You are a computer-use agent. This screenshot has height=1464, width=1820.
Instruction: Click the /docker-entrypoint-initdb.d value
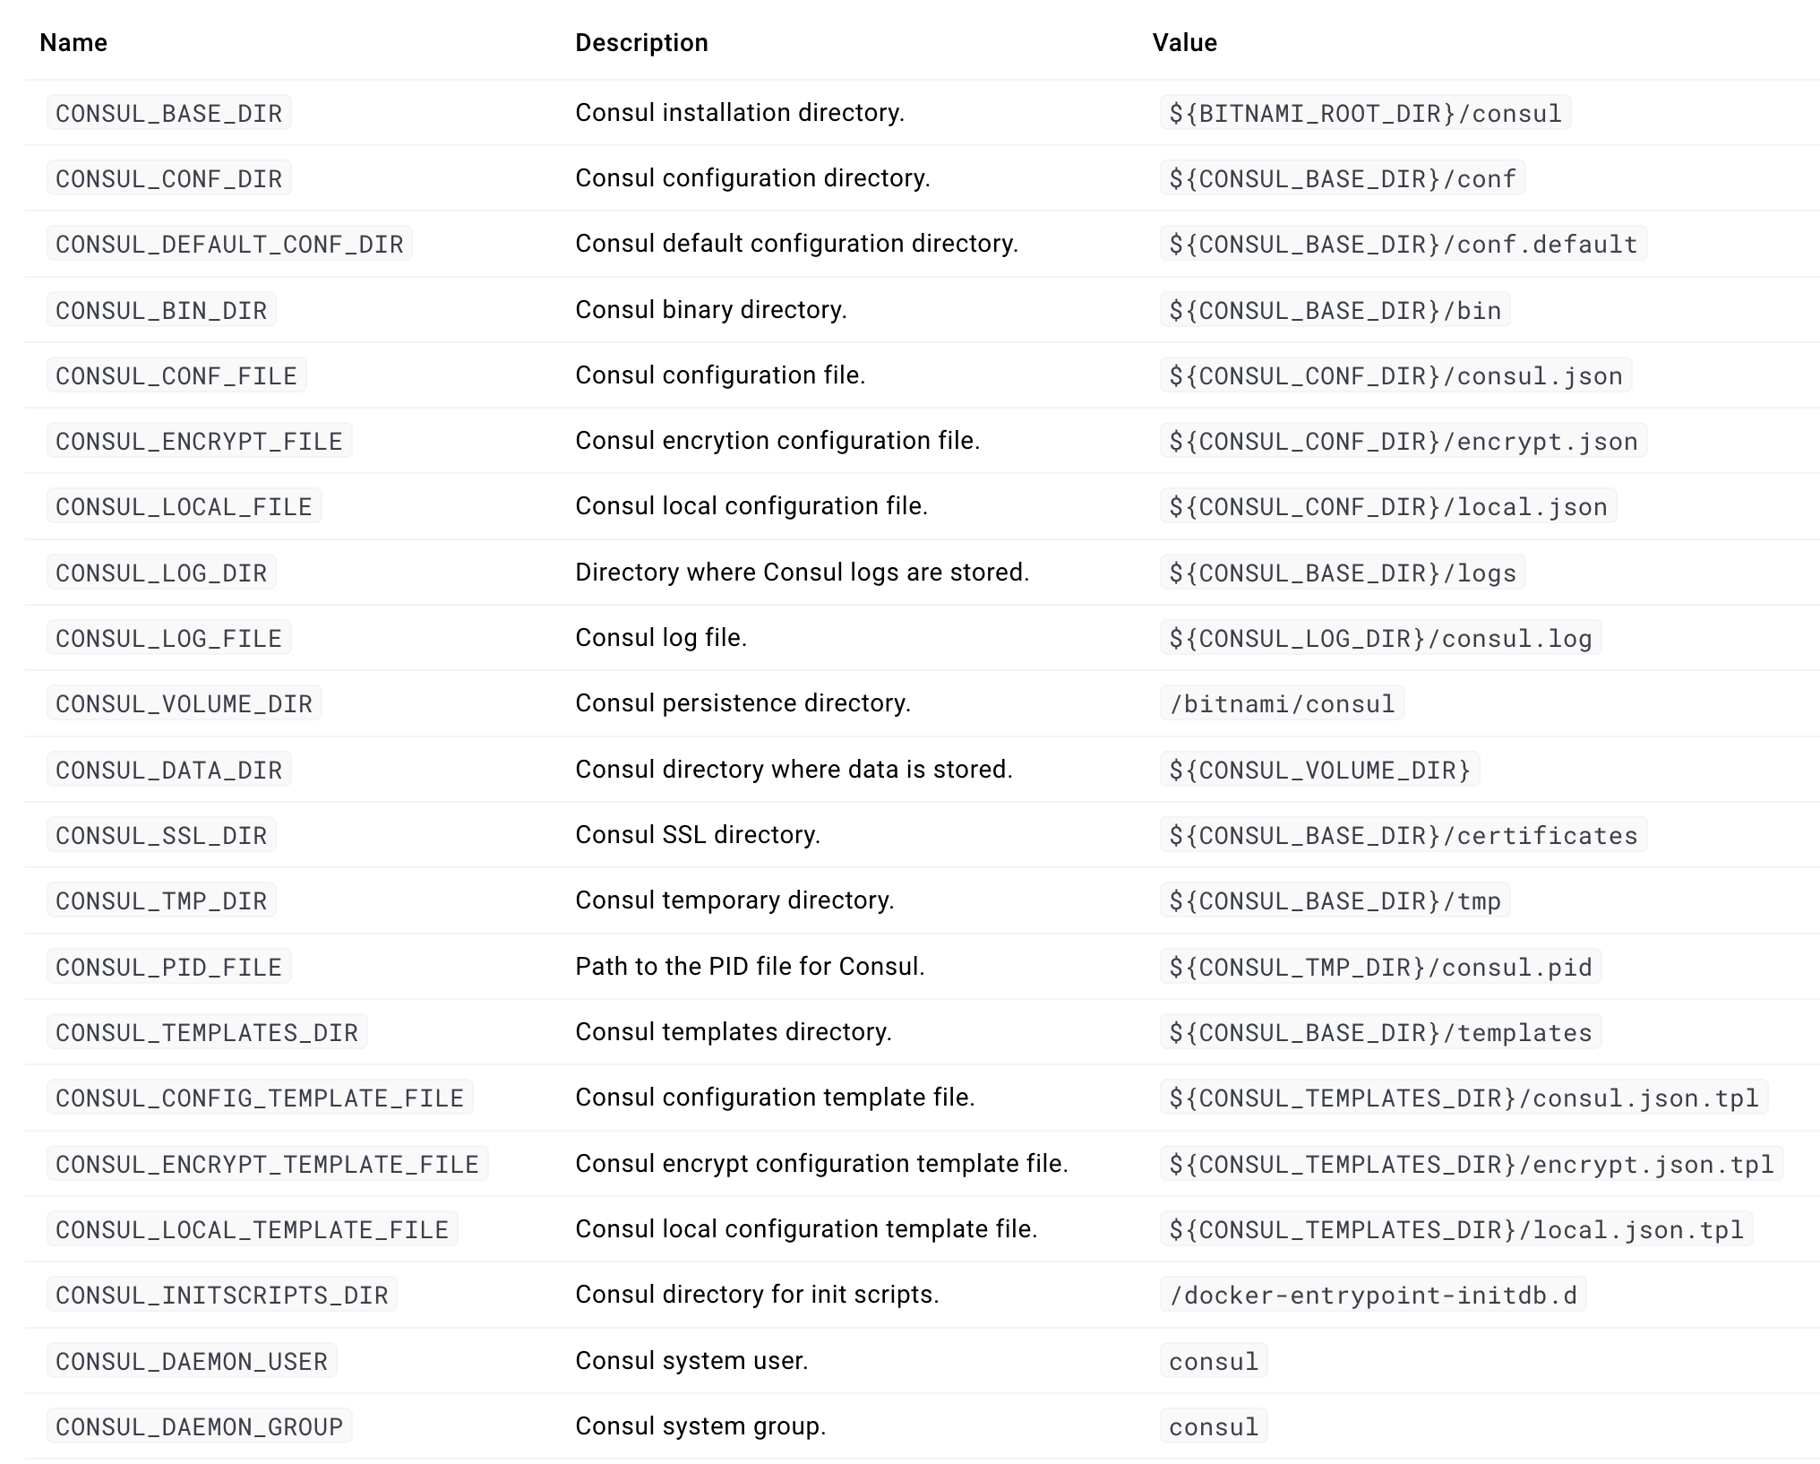click(1373, 1295)
